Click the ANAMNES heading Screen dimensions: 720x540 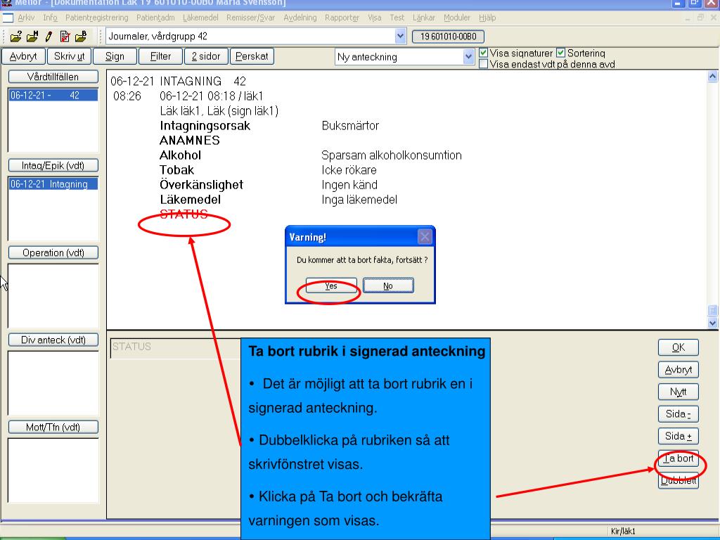coord(190,141)
